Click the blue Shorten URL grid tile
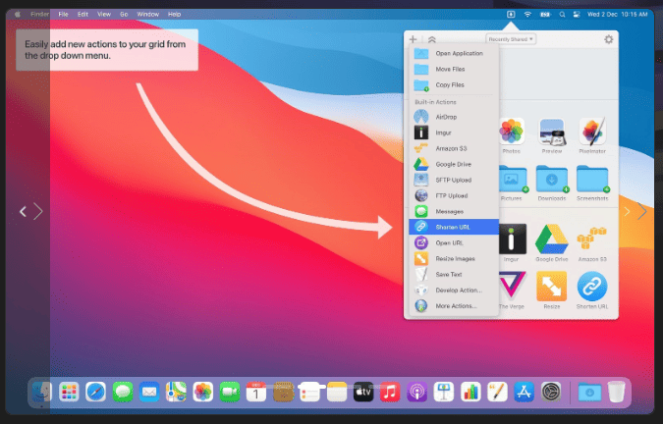Viewport: 663px width, 424px height. click(x=592, y=286)
